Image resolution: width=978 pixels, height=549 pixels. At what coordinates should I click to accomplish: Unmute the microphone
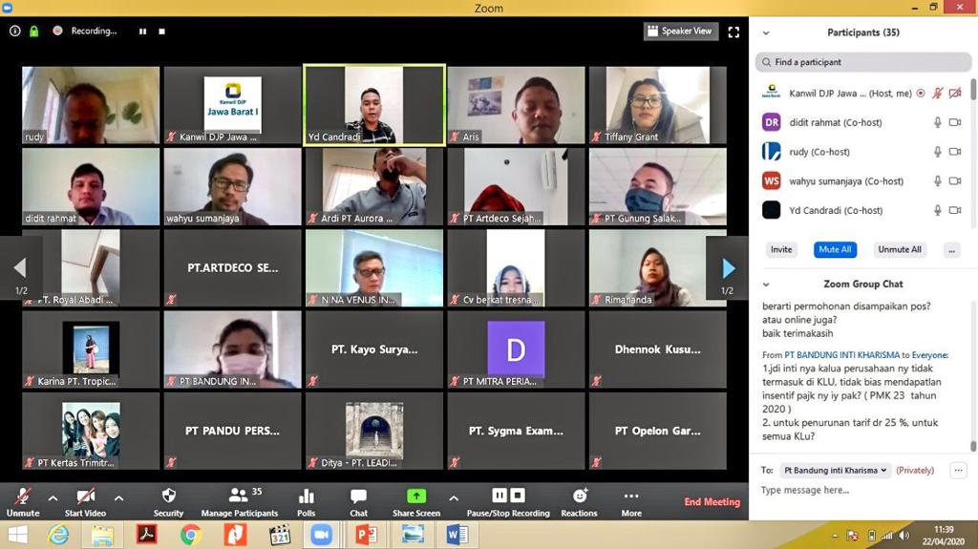(22, 496)
